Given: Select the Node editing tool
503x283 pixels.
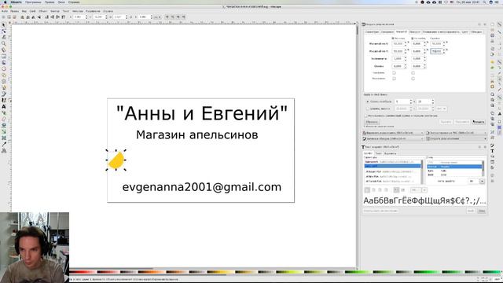Looking at the screenshot, I should click(3, 31).
